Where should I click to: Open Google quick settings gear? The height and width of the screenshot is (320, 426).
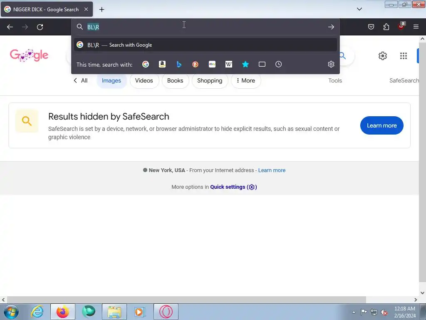(383, 56)
